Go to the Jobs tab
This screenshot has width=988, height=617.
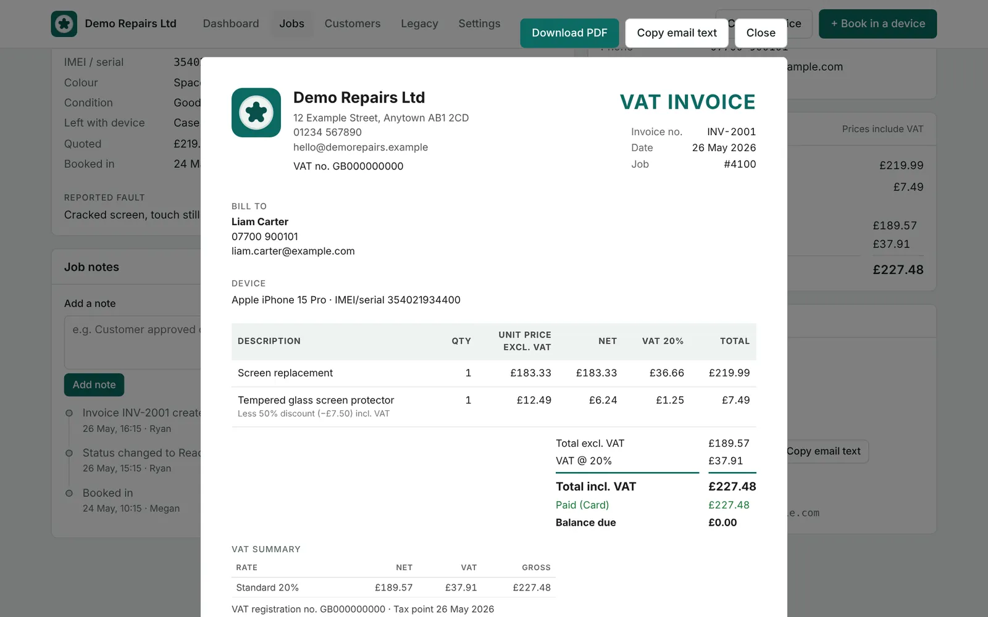(x=291, y=23)
